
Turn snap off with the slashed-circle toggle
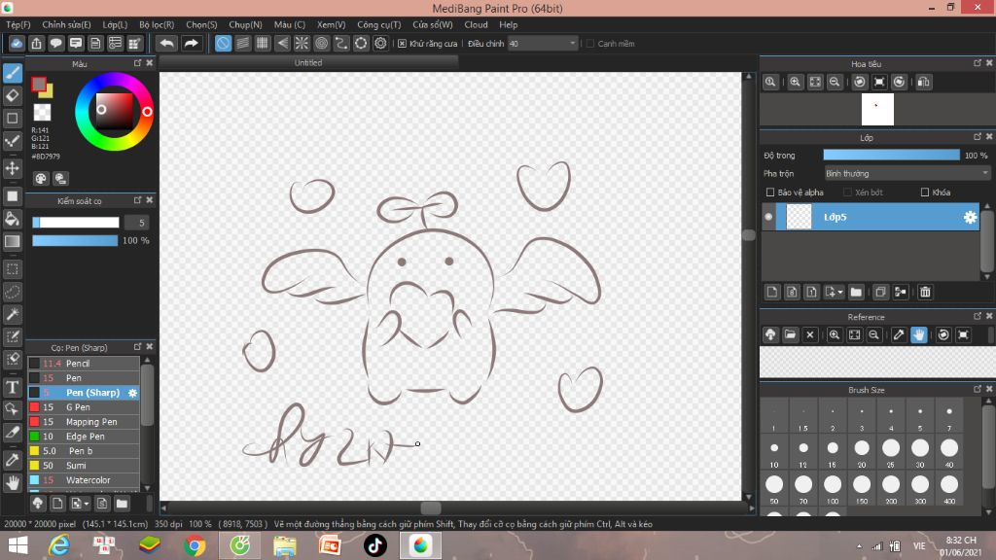tap(223, 43)
